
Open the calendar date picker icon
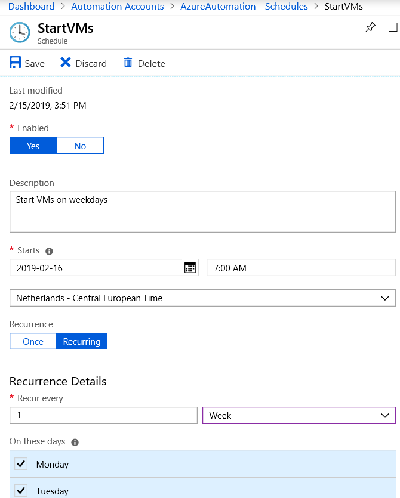pos(190,268)
